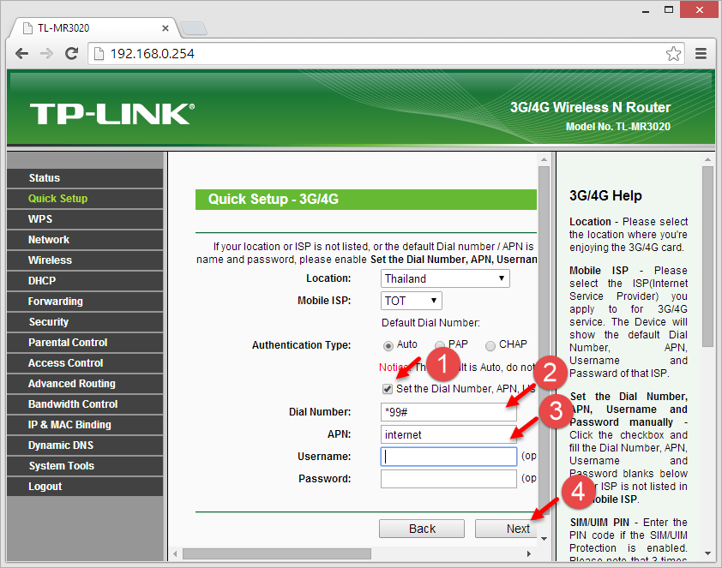Click help pane scroll down arrow

[707, 553]
